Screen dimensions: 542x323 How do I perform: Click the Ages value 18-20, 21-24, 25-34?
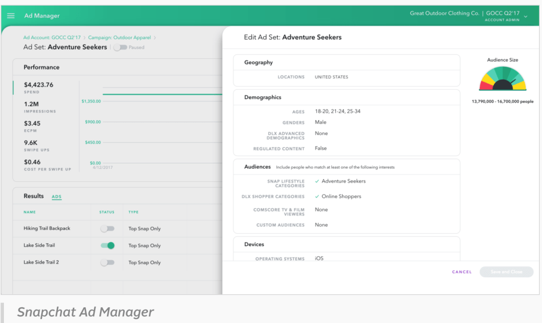[x=338, y=111]
